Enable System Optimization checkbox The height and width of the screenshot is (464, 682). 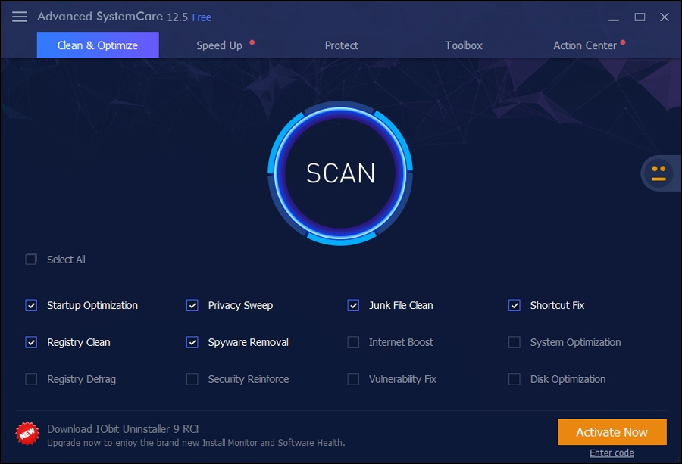click(514, 342)
